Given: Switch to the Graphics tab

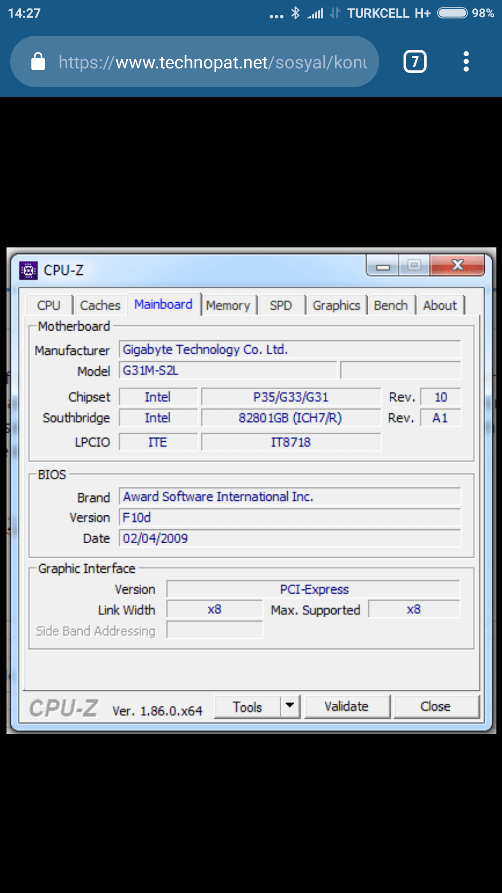Looking at the screenshot, I should coord(337,306).
